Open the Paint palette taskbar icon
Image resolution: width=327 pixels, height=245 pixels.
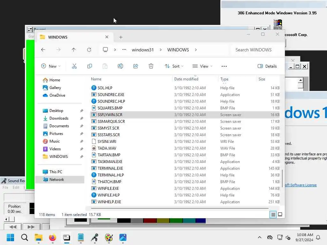(109, 237)
